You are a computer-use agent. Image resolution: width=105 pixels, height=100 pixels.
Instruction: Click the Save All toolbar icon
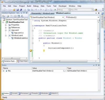pos(21,10)
